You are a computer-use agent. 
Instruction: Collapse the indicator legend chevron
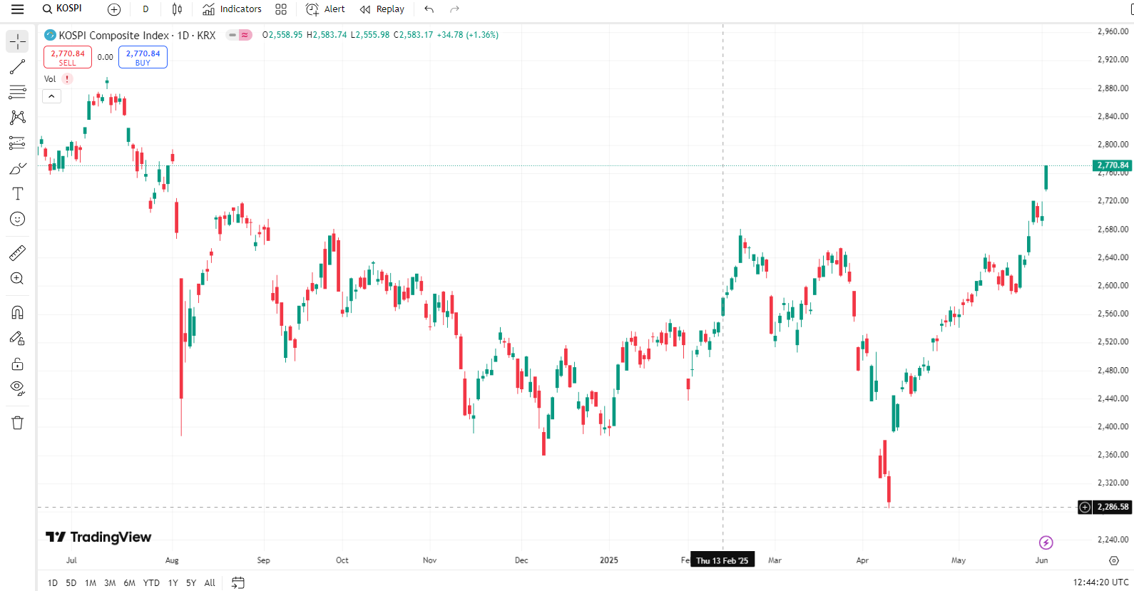[x=51, y=96]
